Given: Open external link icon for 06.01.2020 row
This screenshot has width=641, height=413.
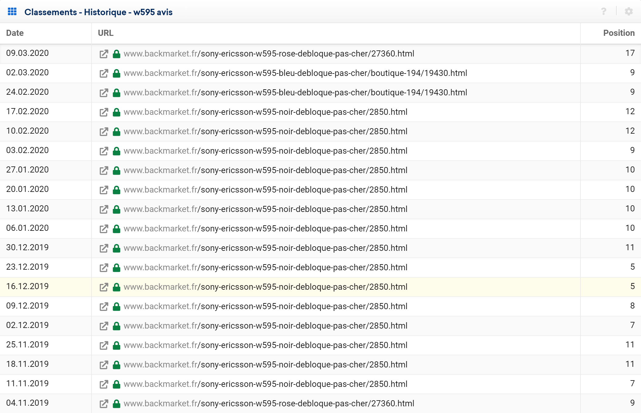Looking at the screenshot, I should [x=104, y=229].
